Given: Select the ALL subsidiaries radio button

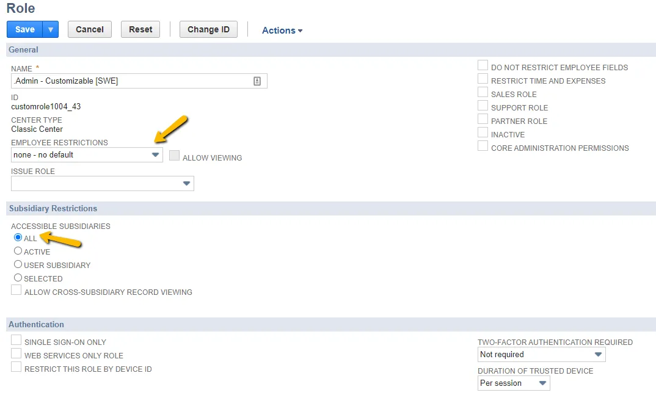Looking at the screenshot, I should tap(18, 237).
